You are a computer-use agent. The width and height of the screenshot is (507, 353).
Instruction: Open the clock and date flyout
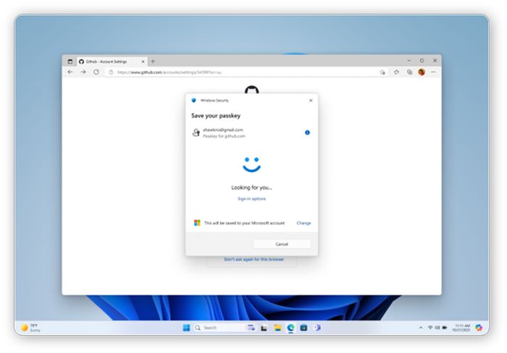coord(461,328)
